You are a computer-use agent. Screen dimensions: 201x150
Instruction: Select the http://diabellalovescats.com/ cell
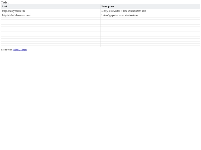click(51, 16)
